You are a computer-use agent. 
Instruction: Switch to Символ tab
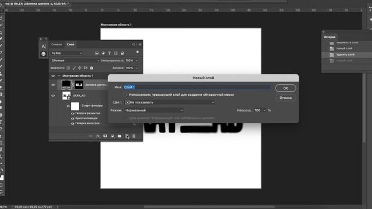pyautogui.click(x=56, y=44)
